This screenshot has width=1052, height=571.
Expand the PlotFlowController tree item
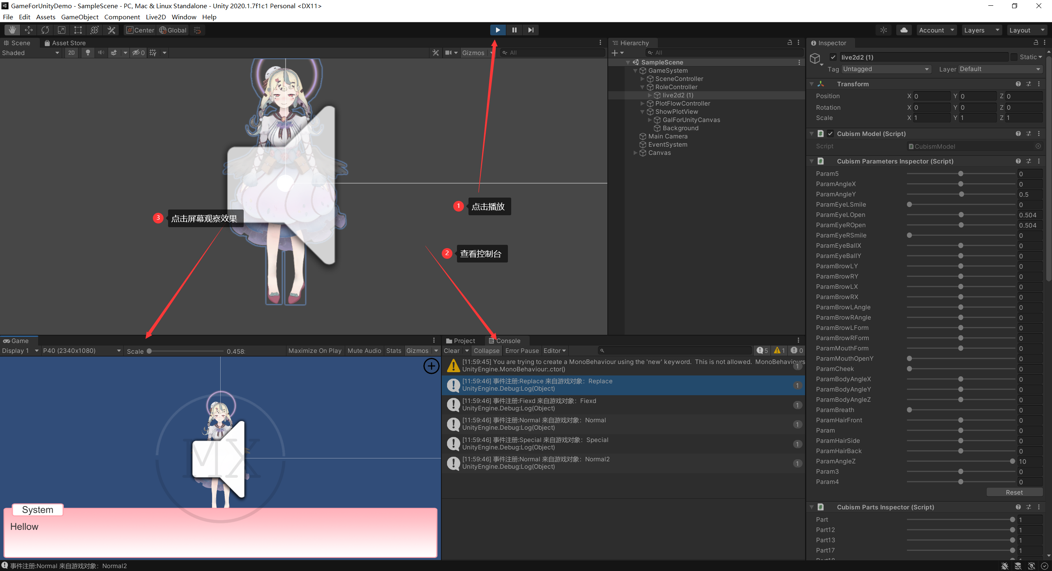coord(643,104)
